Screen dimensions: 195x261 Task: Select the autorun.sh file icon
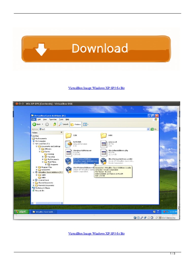(104, 144)
